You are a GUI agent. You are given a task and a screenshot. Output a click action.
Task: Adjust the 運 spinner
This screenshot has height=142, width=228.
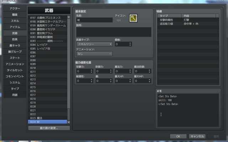click(111, 81)
